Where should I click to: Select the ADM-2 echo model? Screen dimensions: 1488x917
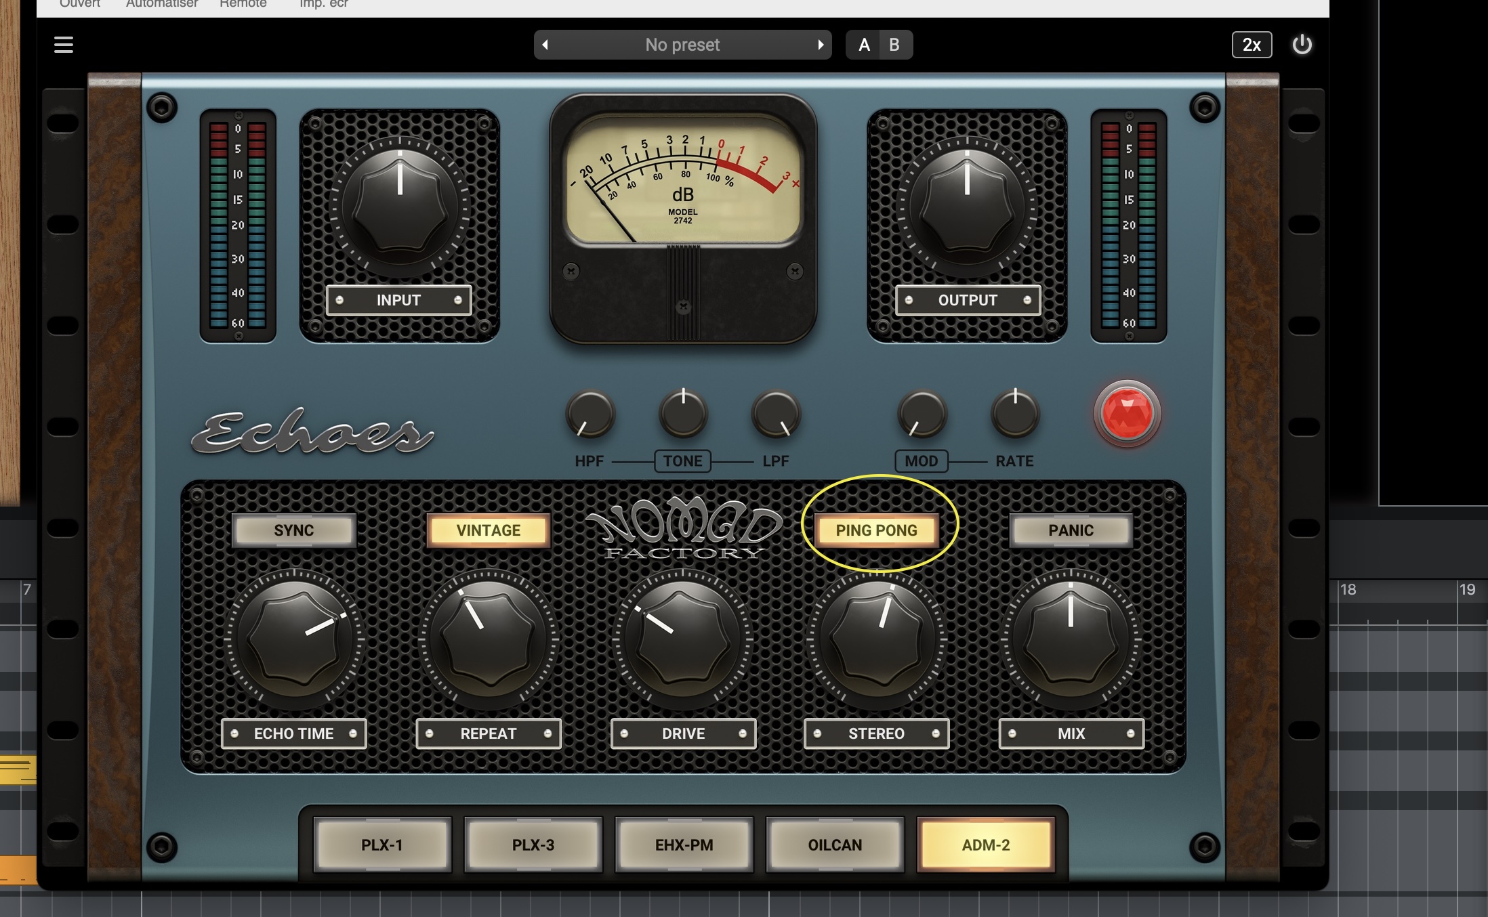pyautogui.click(x=986, y=845)
